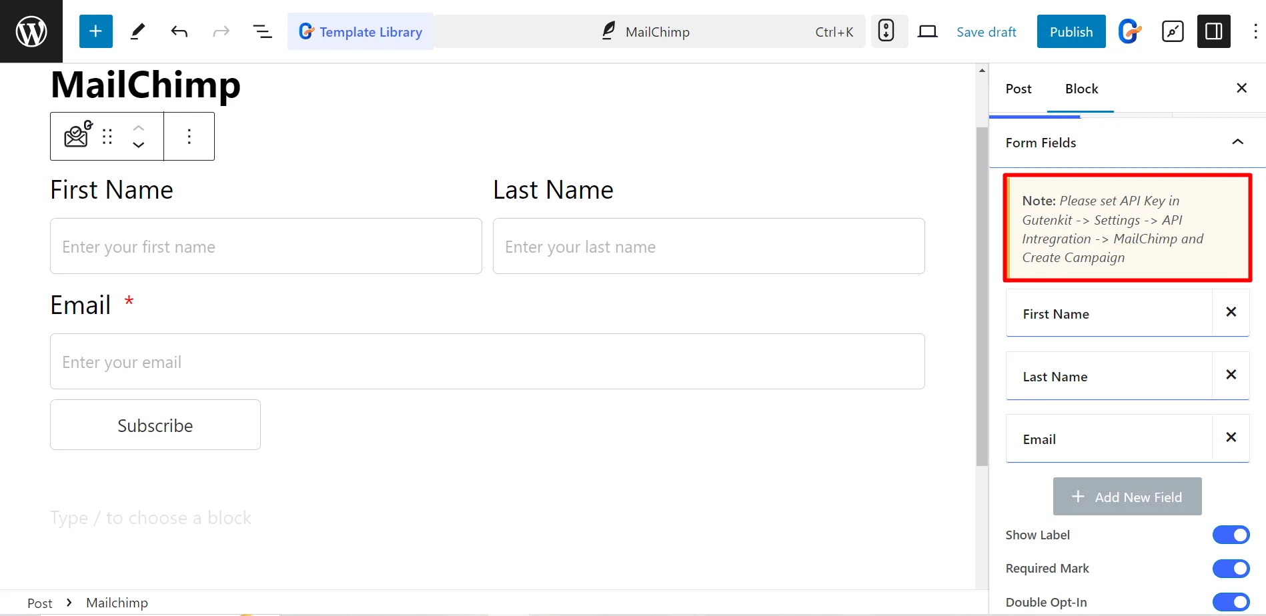Click the Email form label
The width and height of the screenshot is (1266, 616).
coord(80,305)
